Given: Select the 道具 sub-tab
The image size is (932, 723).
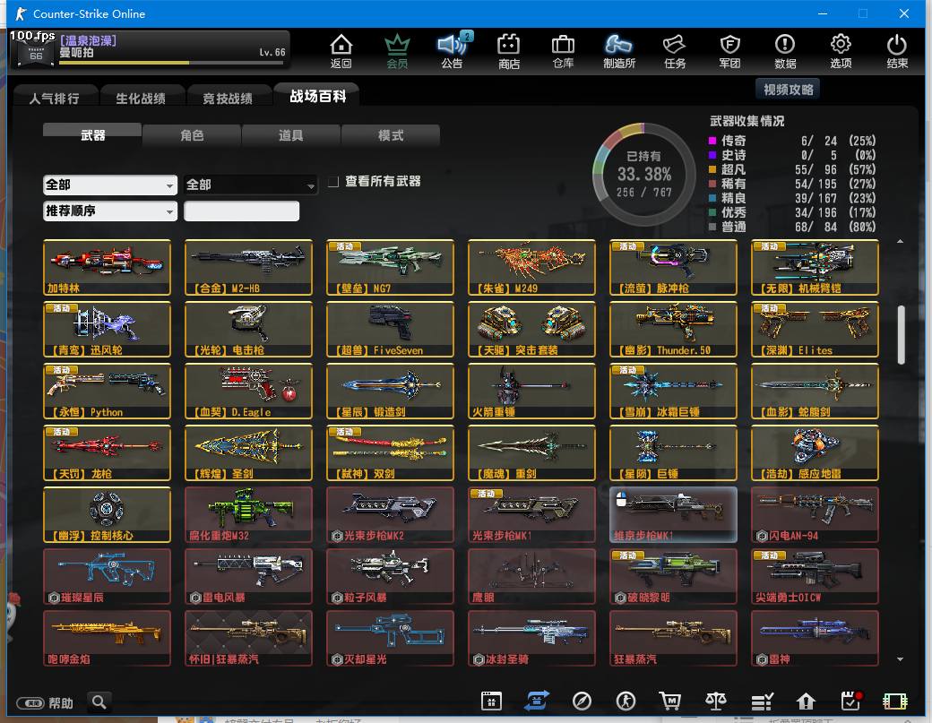Looking at the screenshot, I should pyautogui.click(x=290, y=135).
